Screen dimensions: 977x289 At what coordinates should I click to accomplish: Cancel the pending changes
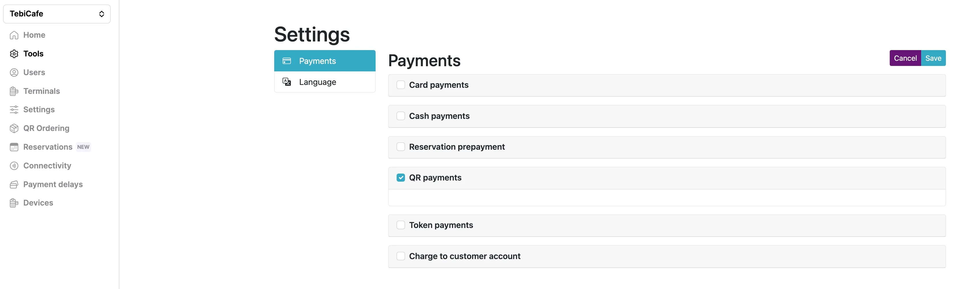pyautogui.click(x=905, y=58)
